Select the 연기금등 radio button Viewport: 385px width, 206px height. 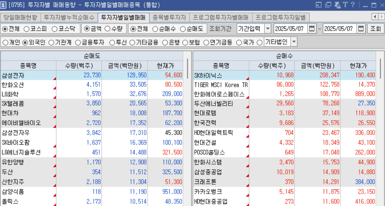coord(206,43)
